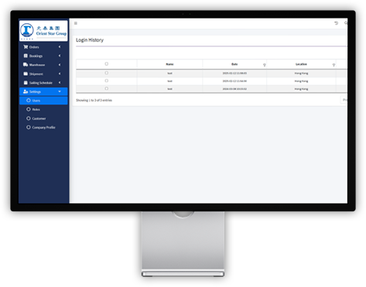The image size is (366, 287).
Task: Go to the Company Profile submenu entry
Action: (43, 127)
